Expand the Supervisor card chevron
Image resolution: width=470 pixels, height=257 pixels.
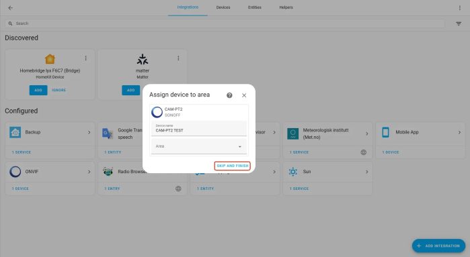pos(274,132)
